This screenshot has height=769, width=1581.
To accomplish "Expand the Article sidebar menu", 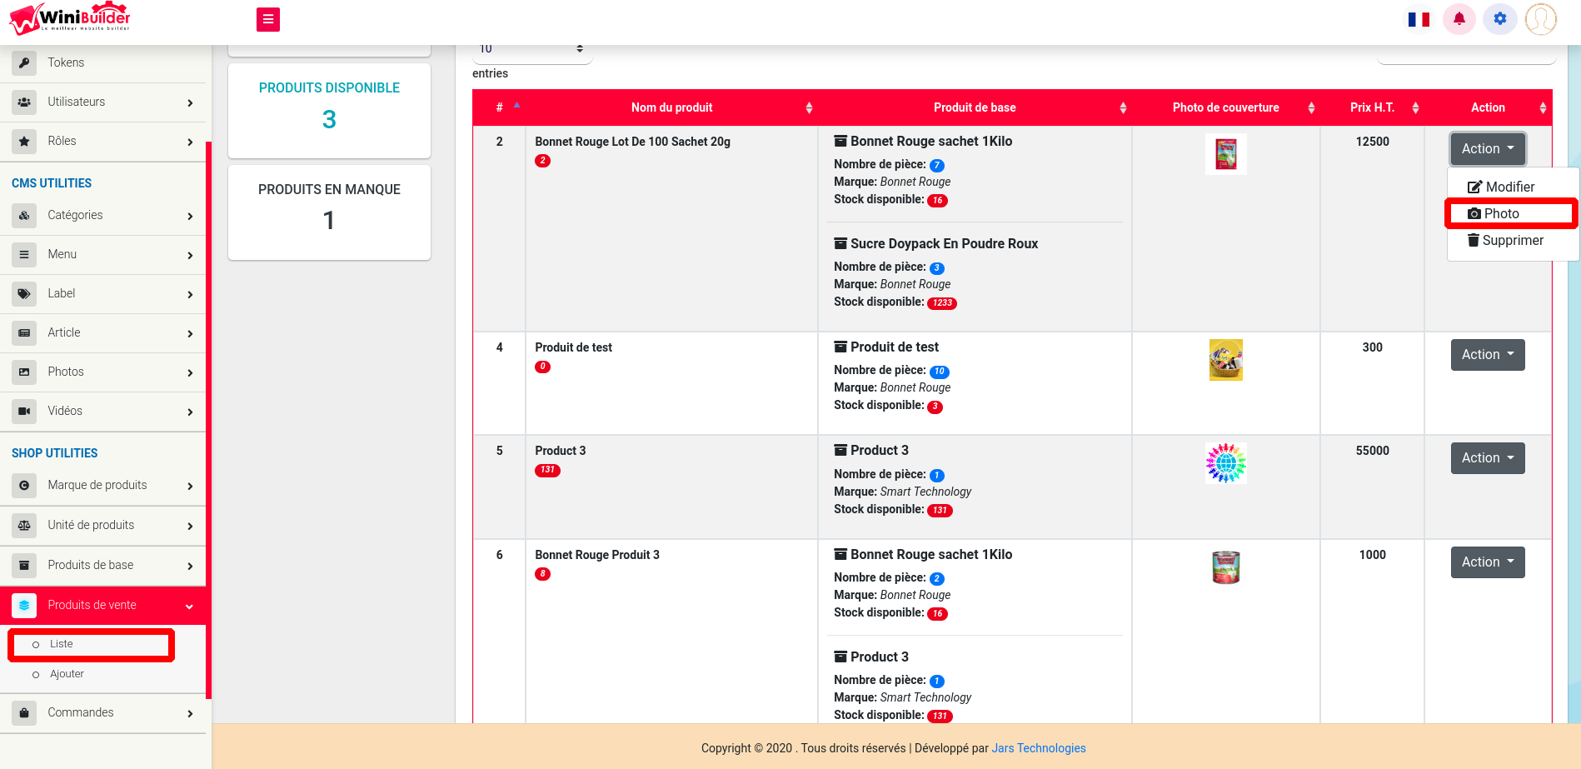I will pos(103,332).
